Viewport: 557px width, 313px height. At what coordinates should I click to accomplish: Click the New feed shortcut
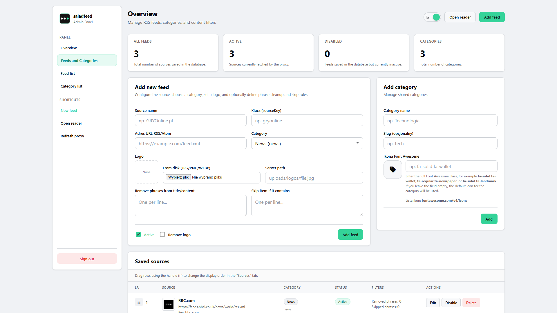(x=69, y=110)
